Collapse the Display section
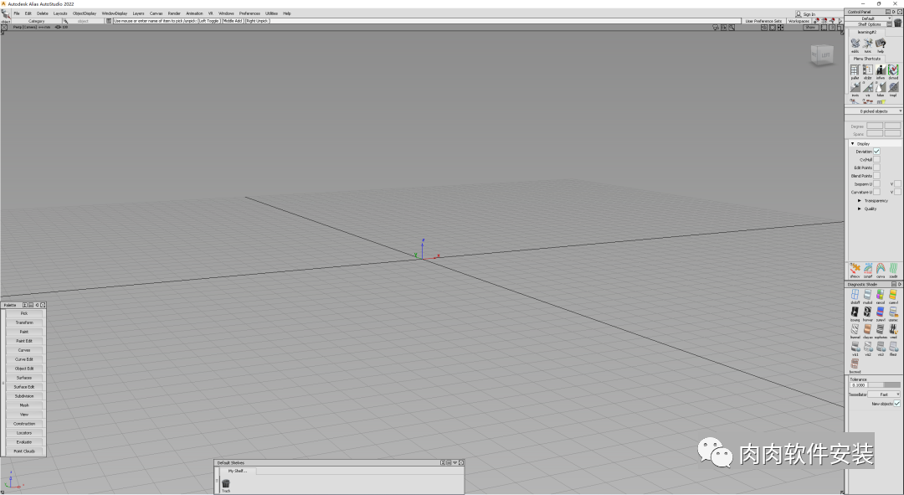The image size is (904, 495). [853, 143]
